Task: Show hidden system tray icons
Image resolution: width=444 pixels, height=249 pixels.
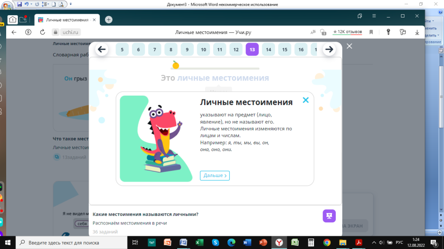Action: (x=374, y=242)
